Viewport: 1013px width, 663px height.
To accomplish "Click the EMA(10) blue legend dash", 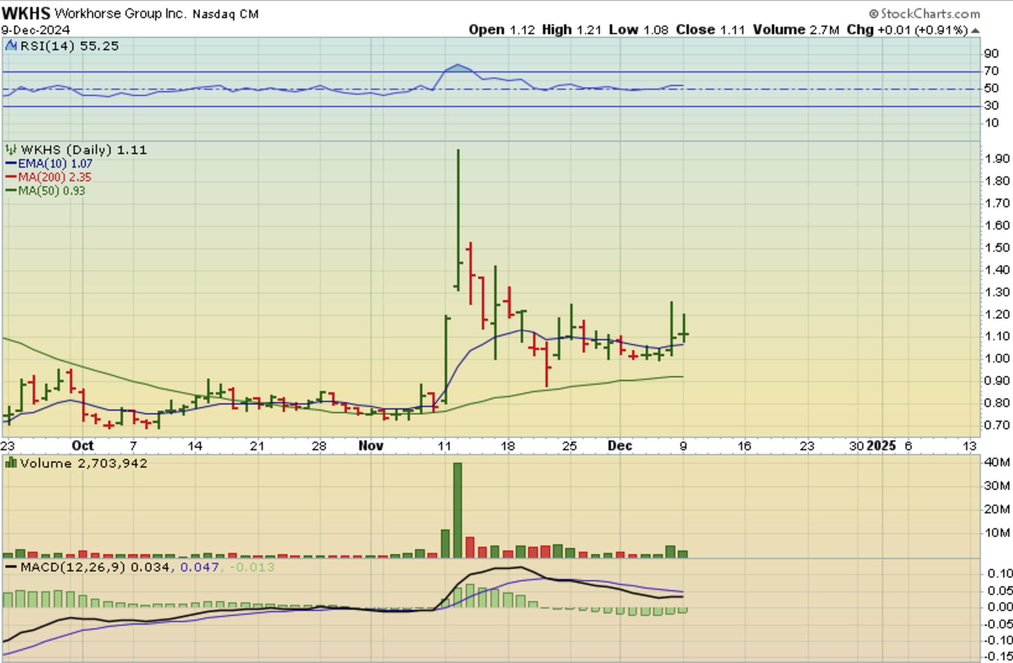I will [x=11, y=164].
